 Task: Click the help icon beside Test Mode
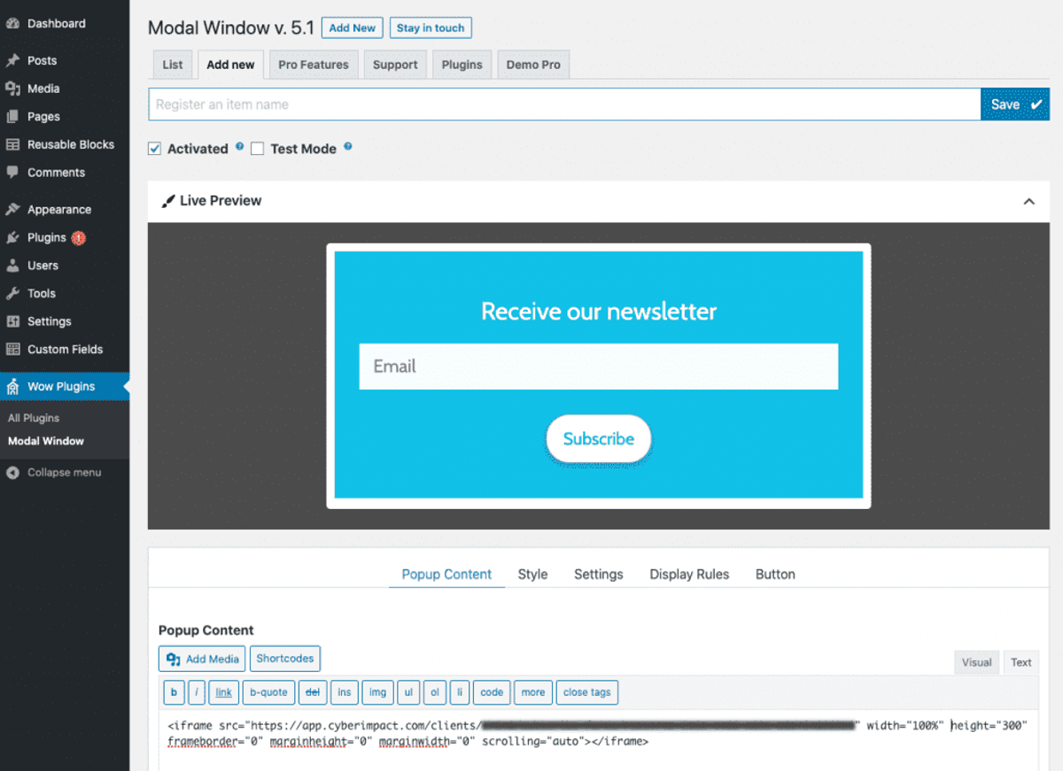[x=347, y=147]
